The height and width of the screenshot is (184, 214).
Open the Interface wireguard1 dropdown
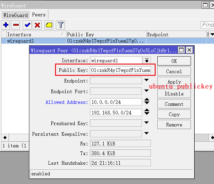pos(147,60)
